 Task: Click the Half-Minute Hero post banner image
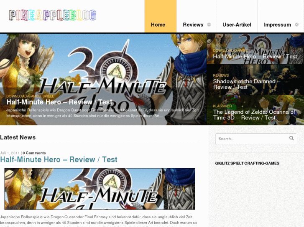coord(100,189)
